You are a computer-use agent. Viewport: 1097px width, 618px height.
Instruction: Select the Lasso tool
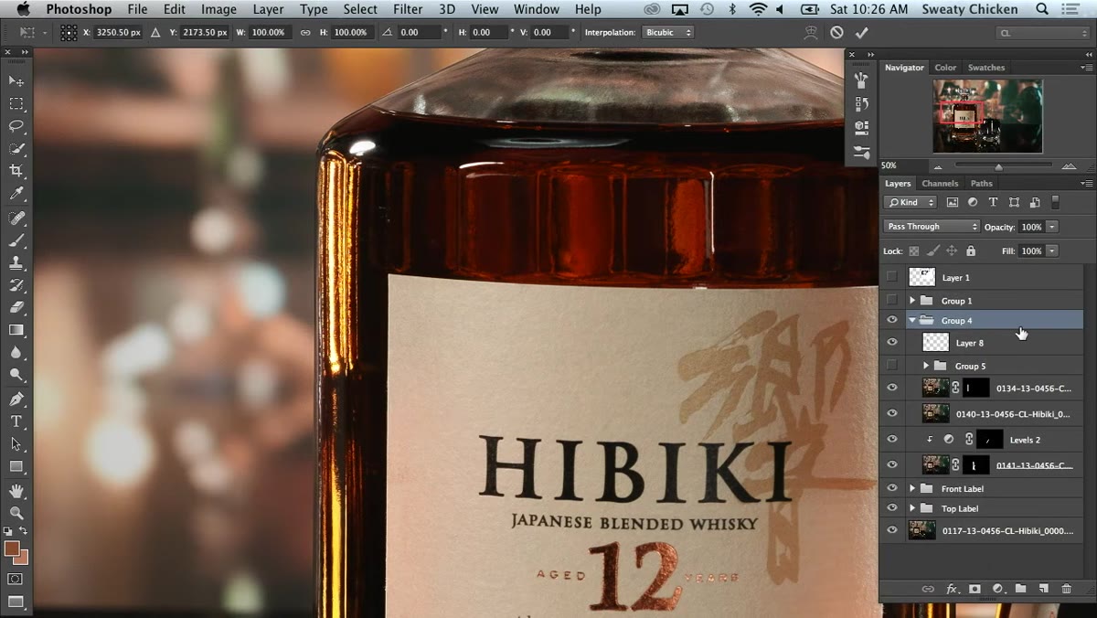pyautogui.click(x=16, y=126)
